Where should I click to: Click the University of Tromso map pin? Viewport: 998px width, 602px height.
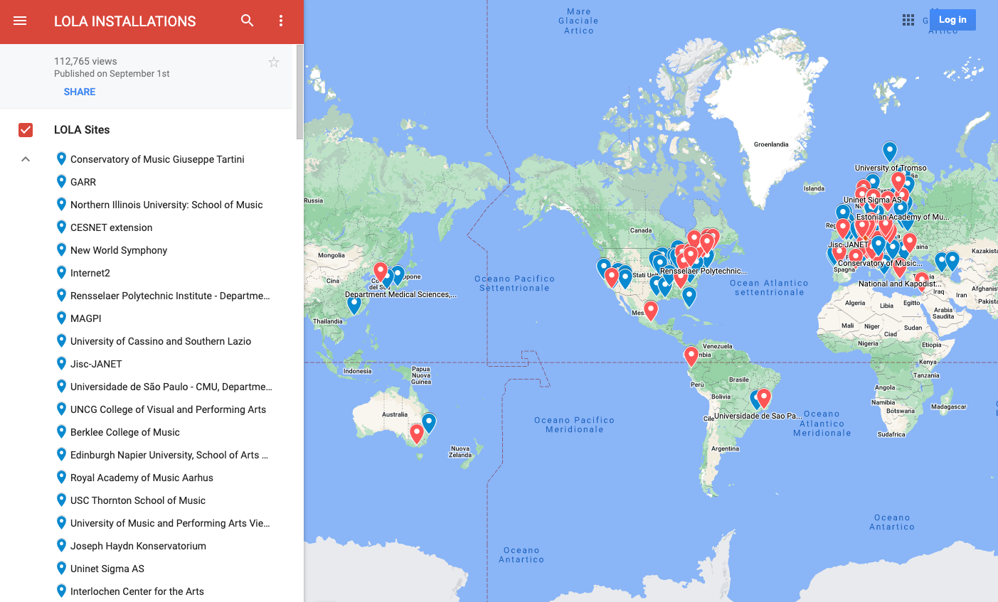[x=890, y=151]
